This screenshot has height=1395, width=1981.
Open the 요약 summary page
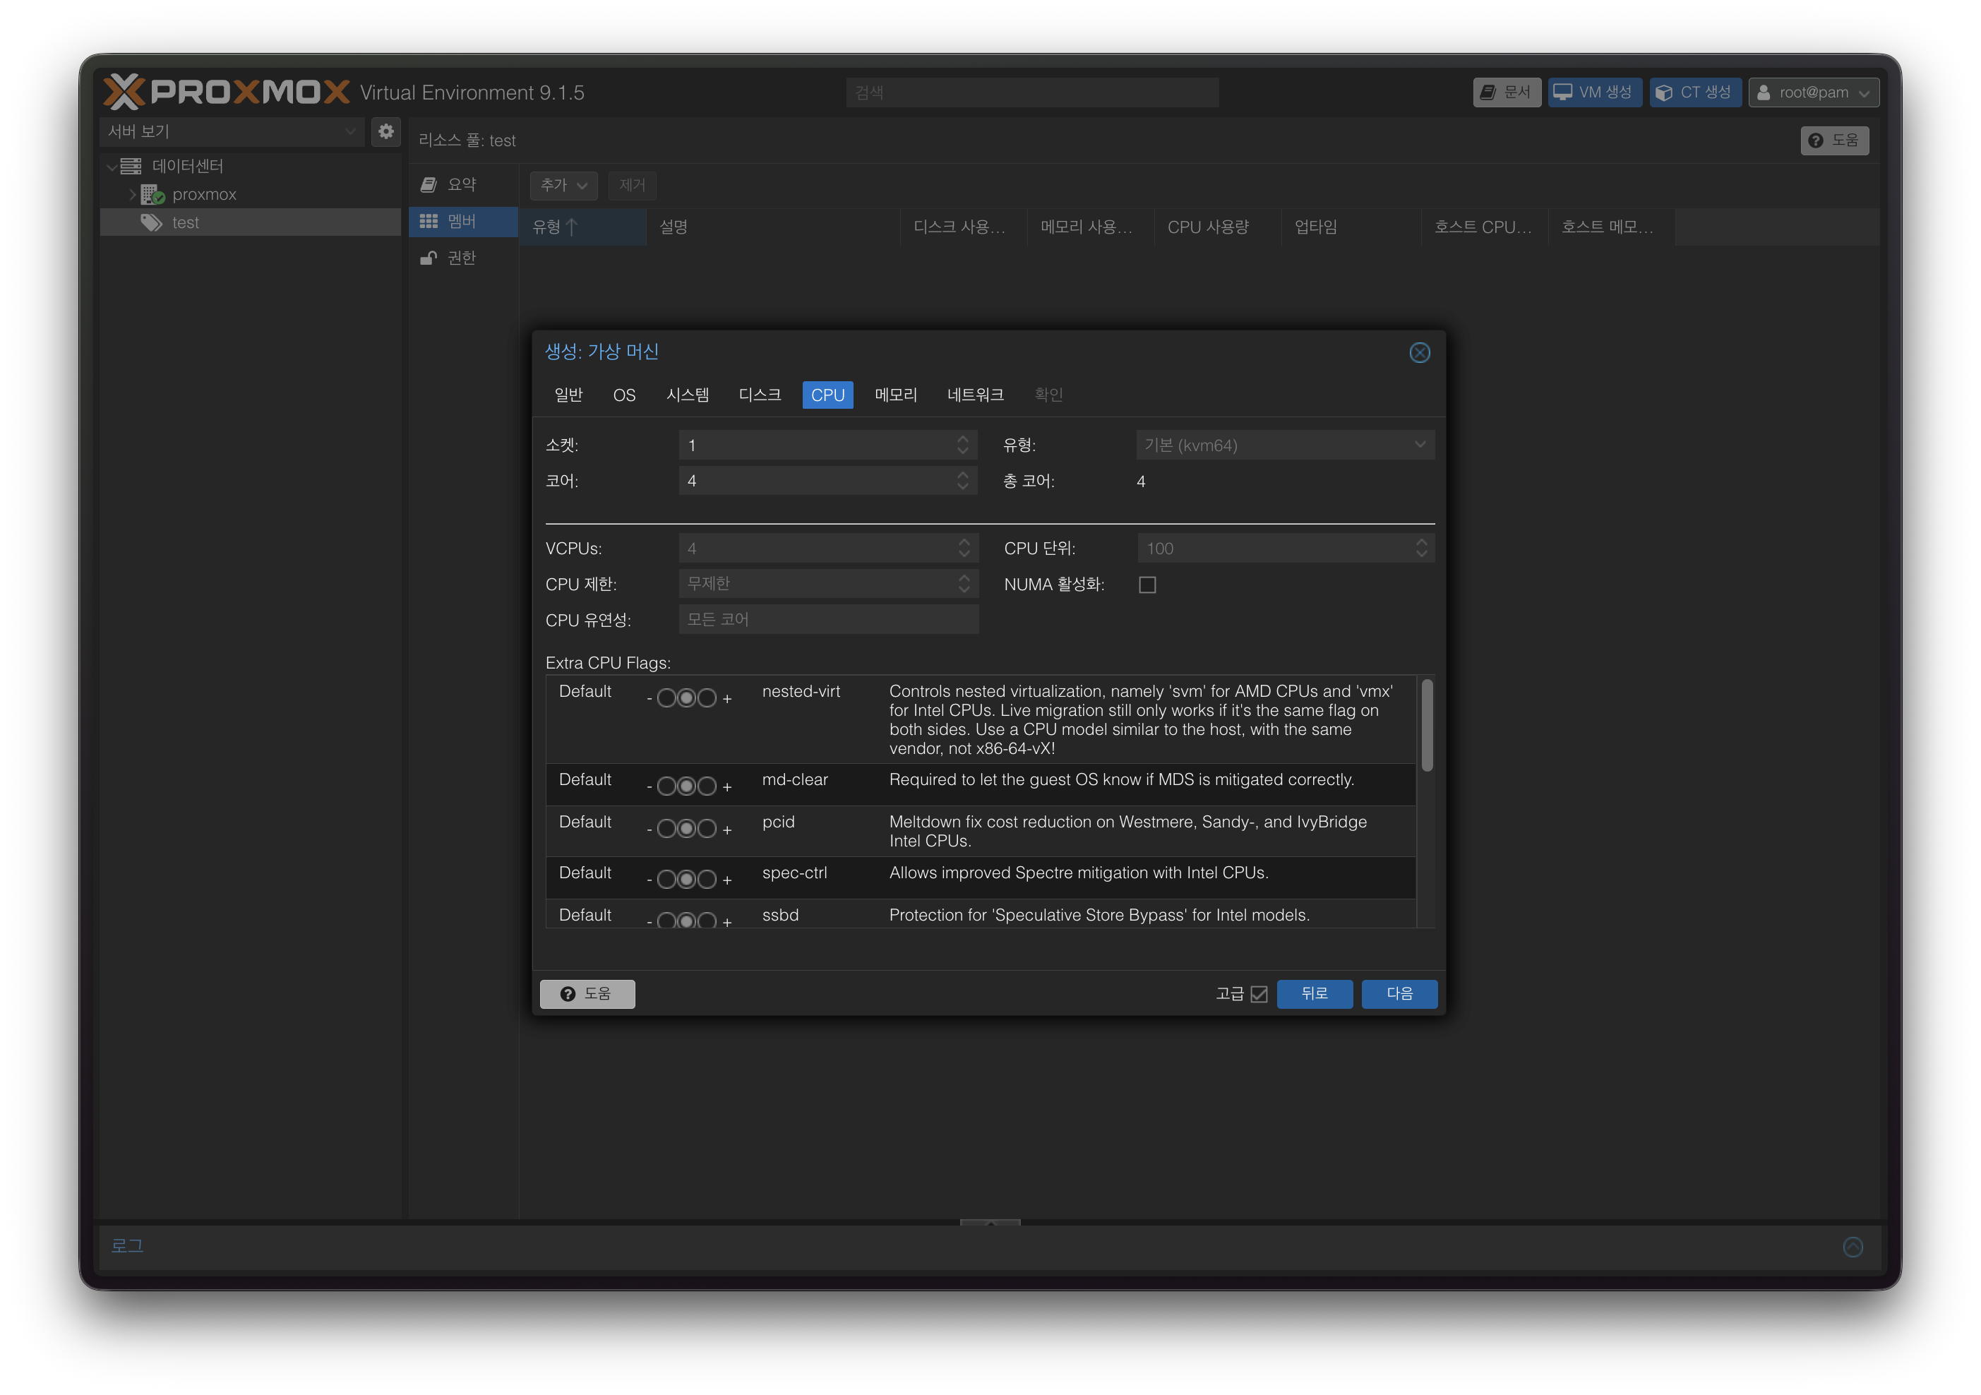462,185
